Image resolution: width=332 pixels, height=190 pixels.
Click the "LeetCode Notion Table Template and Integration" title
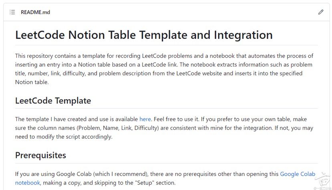click(144, 35)
